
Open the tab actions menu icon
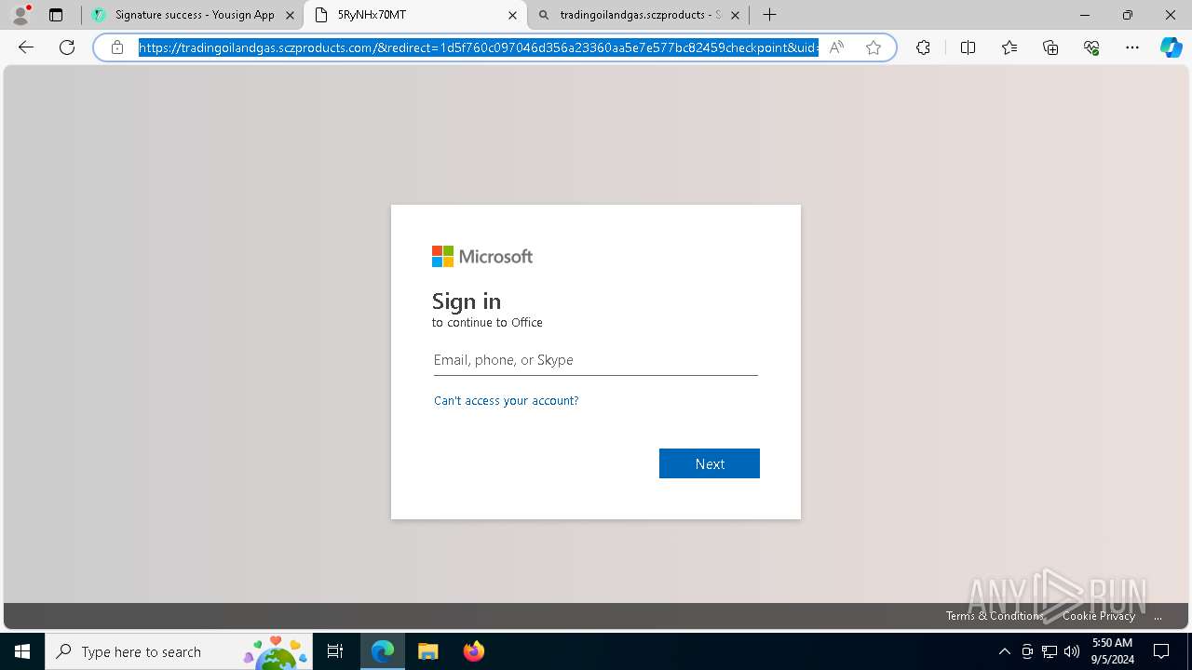coord(56,15)
